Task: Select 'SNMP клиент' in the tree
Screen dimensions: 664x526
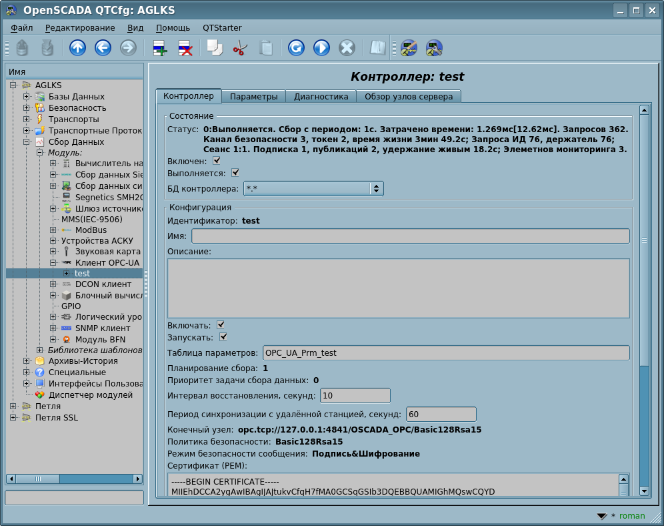Action: pos(103,328)
